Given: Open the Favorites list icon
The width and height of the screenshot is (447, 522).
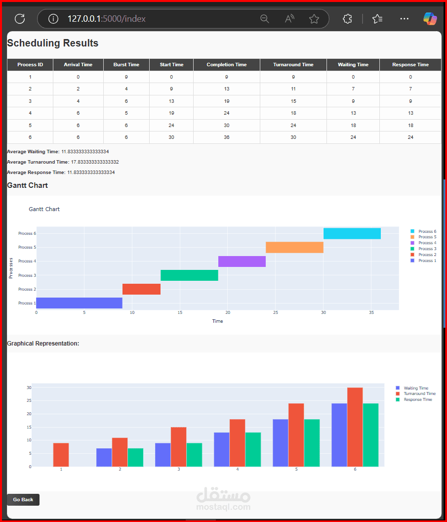Looking at the screenshot, I should pyautogui.click(x=377, y=19).
